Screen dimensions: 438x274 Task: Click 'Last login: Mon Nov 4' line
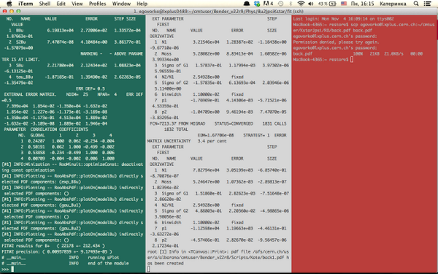coord(343,19)
